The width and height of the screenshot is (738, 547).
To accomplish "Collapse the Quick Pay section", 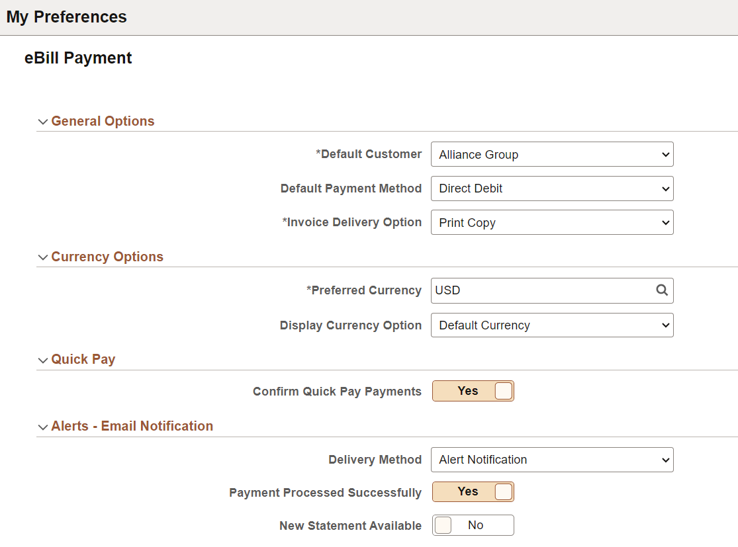I will pyautogui.click(x=42, y=360).
